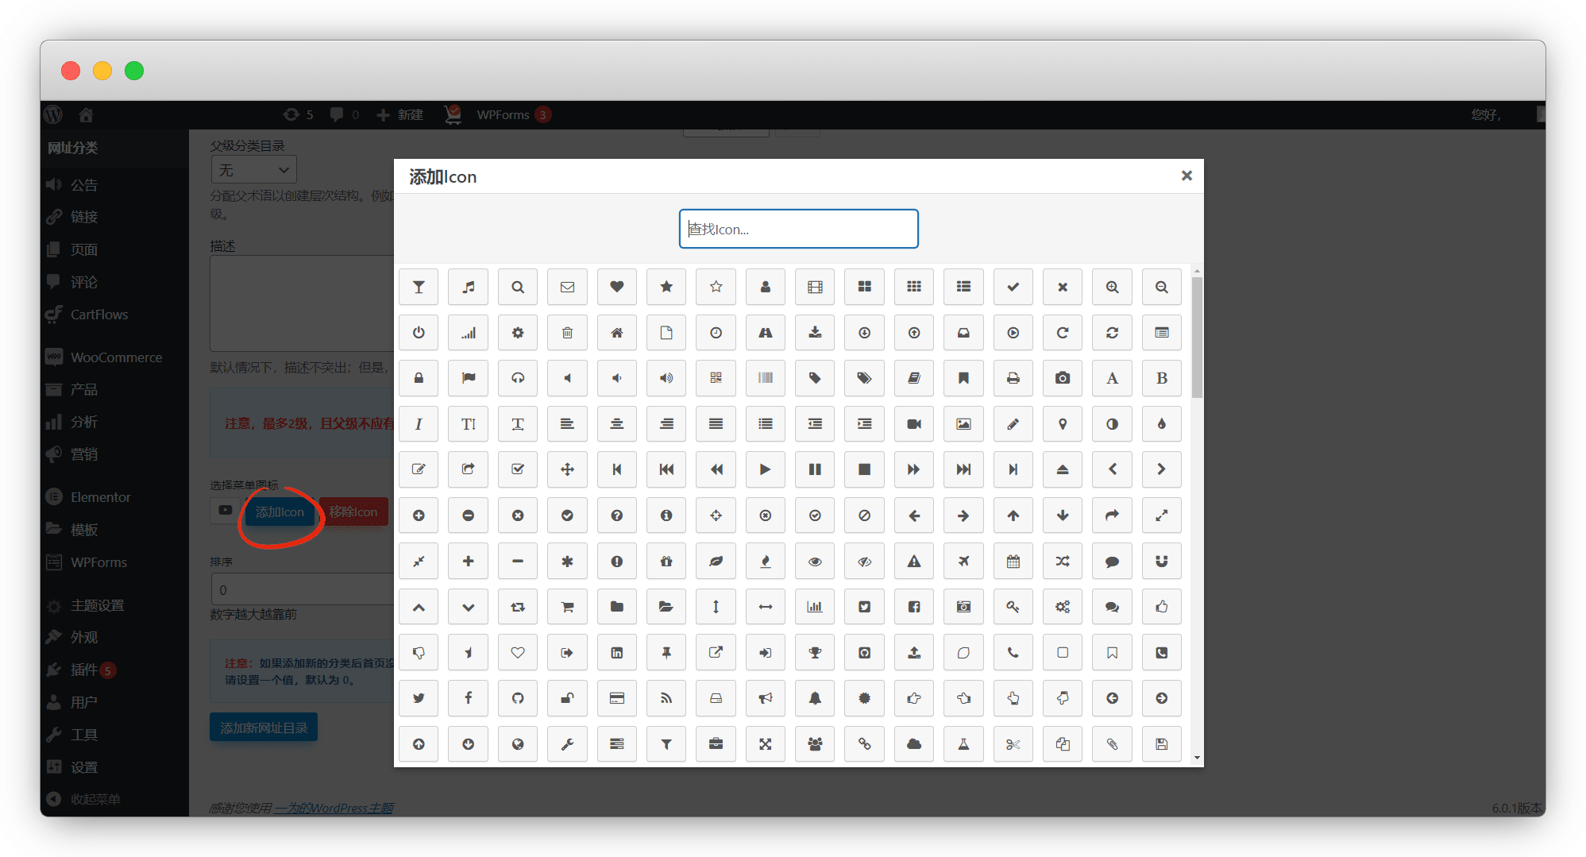The width and height of the screenshot is (1586, 857).
Task: Select the check-square icon
Action: tap(518, 469)
